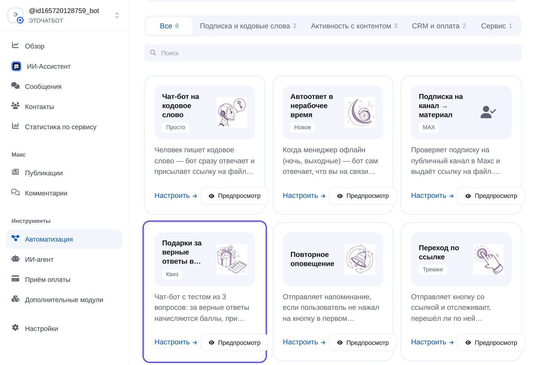
Task: Click the Статистика по сервису bar chart icon
Action: [x=15, y=126]
